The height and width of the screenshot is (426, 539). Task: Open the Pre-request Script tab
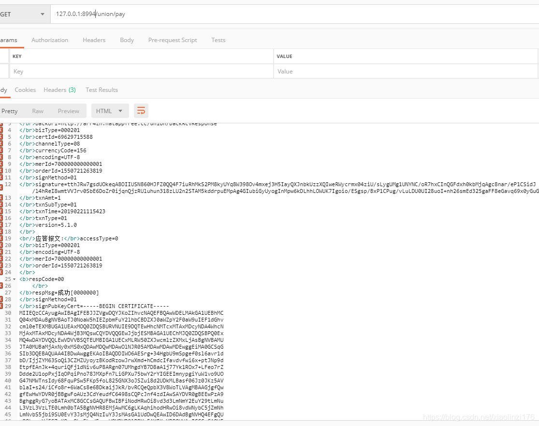[173, 40]
